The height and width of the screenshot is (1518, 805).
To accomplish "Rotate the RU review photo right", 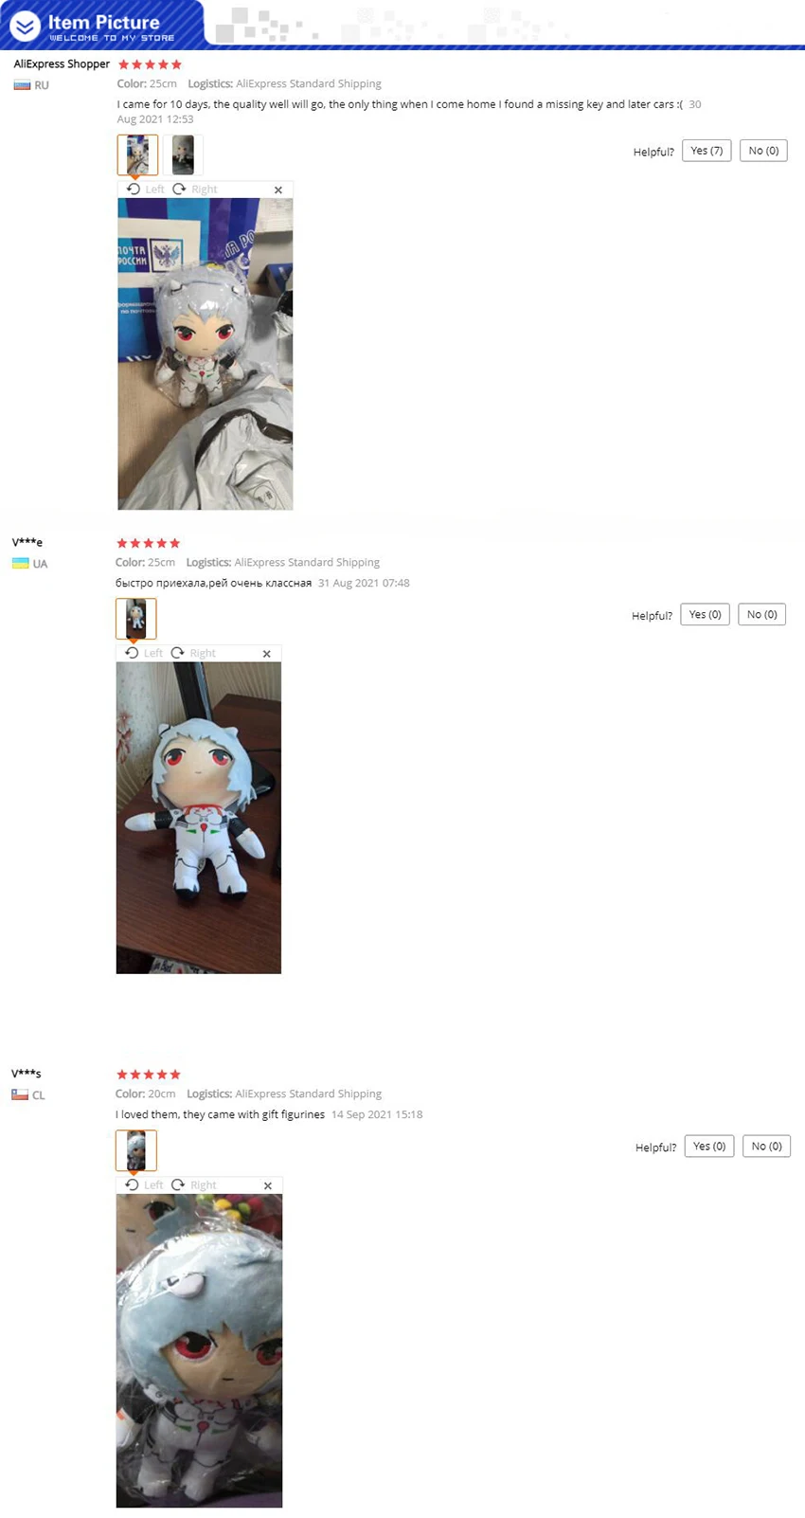I will (x=194, y=190).
